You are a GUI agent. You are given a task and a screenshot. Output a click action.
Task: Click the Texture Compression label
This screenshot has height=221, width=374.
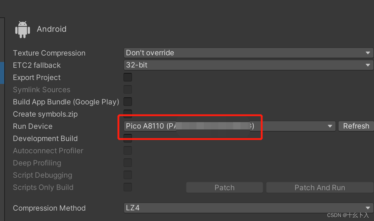pos(49,53)
